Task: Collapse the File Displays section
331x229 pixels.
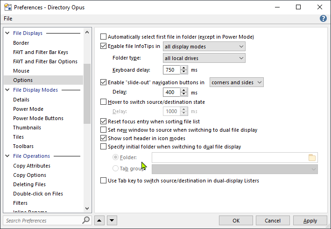Action: 7,33
